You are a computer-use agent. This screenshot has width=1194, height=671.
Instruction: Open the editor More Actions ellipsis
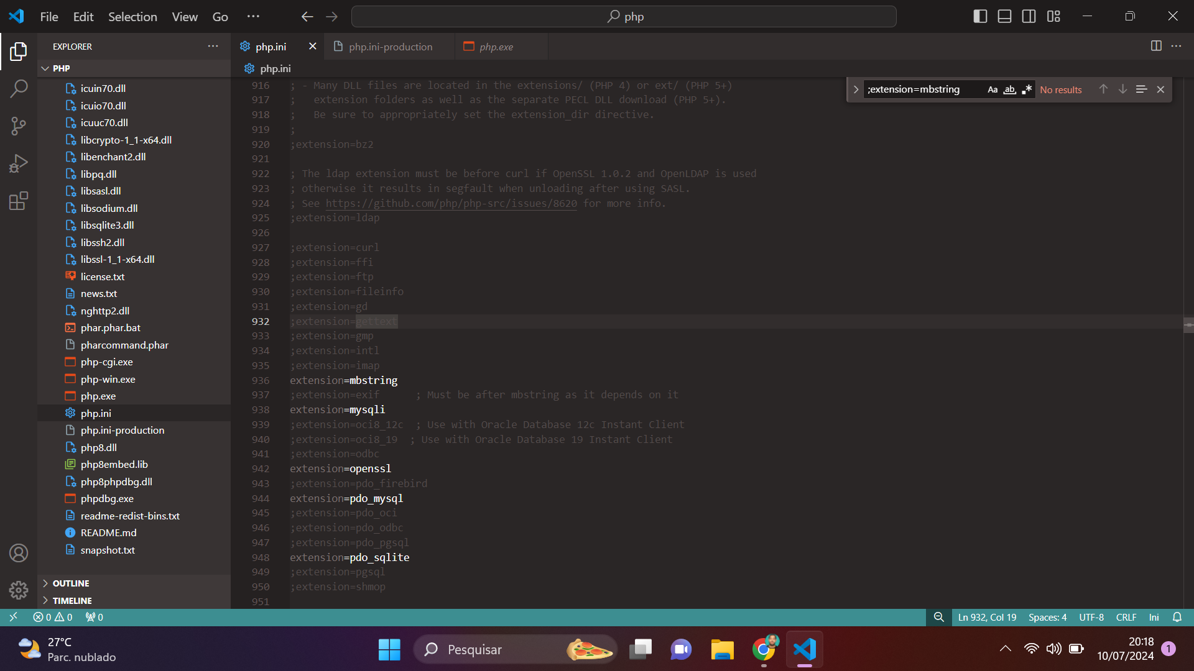point(1176,46)
